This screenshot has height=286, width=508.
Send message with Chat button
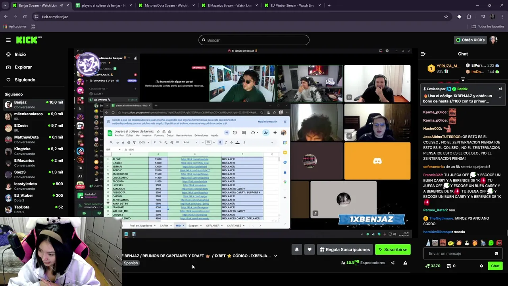coord(495,266)
